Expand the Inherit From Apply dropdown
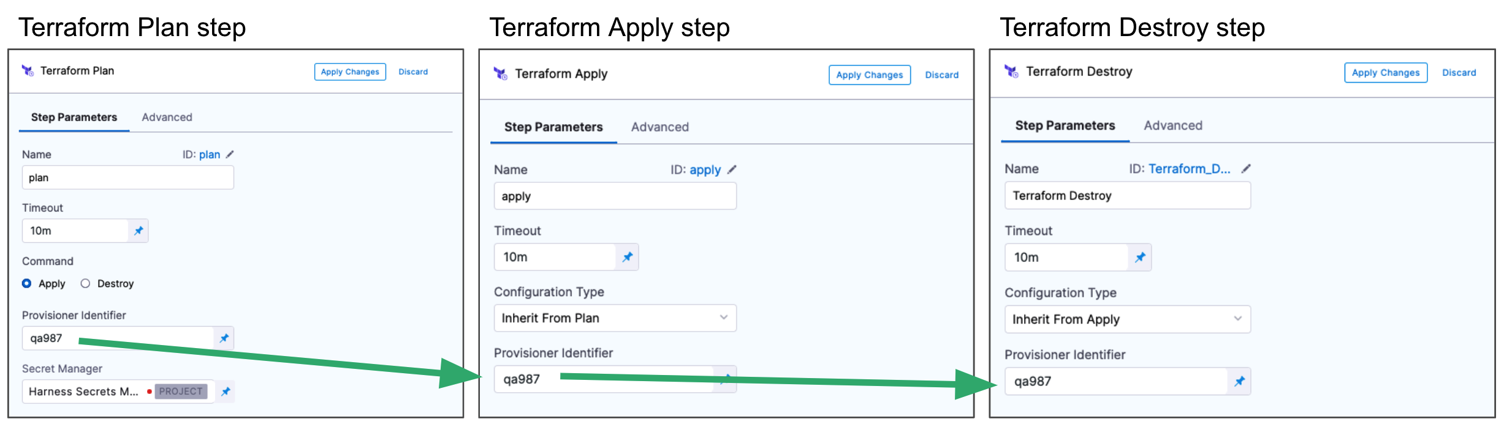Screen dimensions: 1504x427 [x=1127, y=319]
